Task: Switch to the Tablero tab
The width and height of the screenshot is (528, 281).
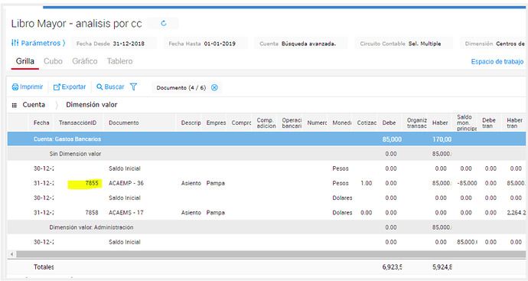Action: coord(119,61)
